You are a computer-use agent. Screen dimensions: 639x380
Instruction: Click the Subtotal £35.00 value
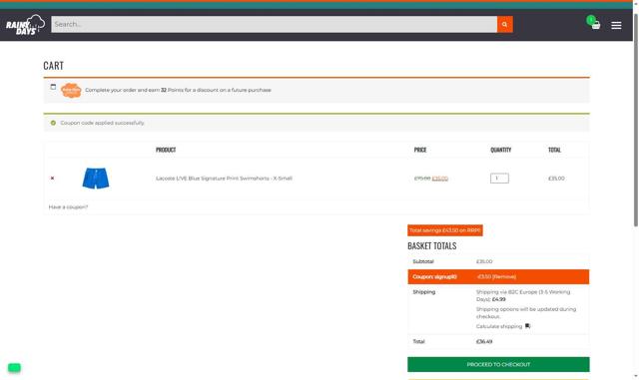(484, 261)
